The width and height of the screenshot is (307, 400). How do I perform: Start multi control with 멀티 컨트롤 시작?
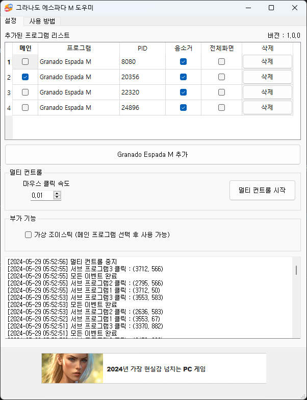(262, 191)
